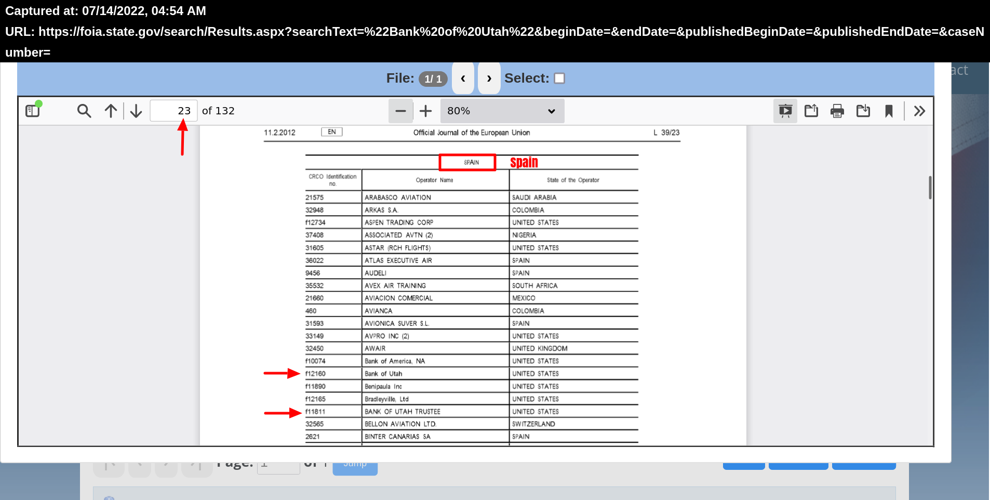
Task: Print the PDF document
Action: [837, 111]
